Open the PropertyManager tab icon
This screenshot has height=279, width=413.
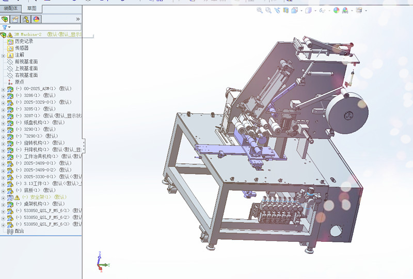(15, 19)
